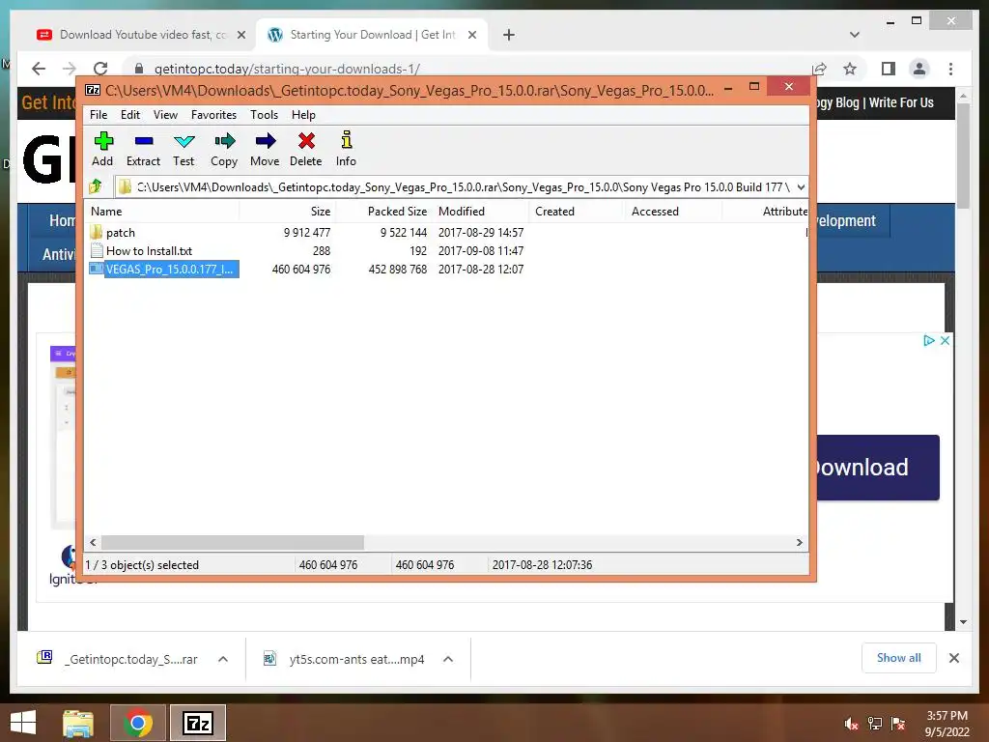Open File Explorer from taskbar
989x742 pixels.
[78, 723]
